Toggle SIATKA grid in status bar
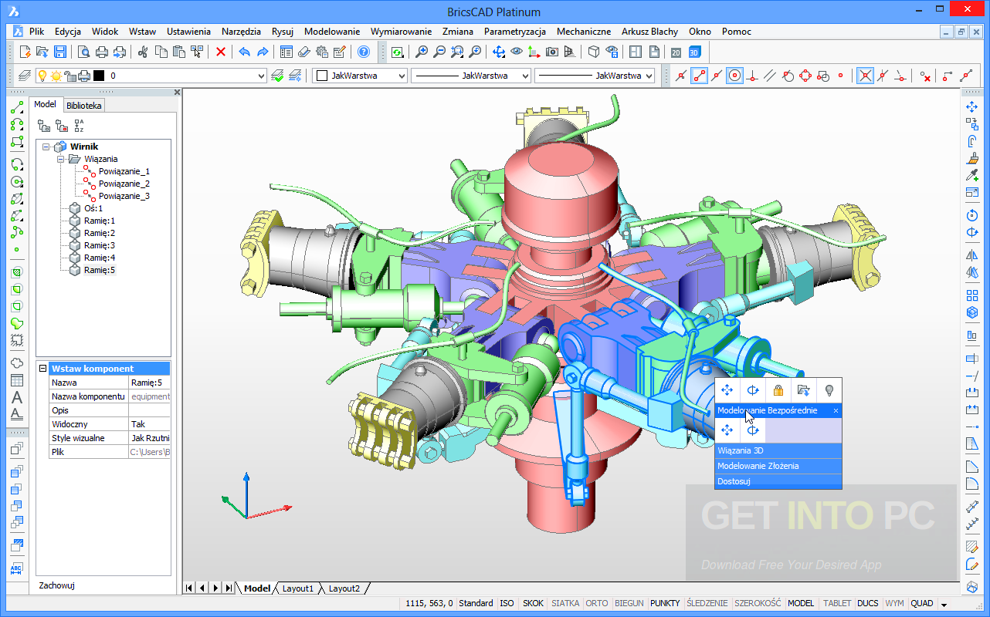990x617 pixels. pos(565,603)
